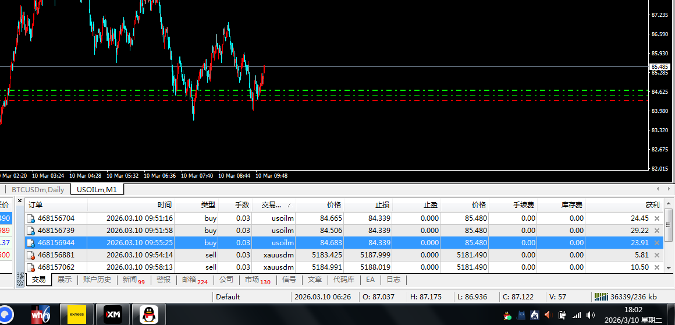The image size is (675, 325).
Task: Switch to the BTCUSDm,Daily chart tab
Action: (38, 189)
